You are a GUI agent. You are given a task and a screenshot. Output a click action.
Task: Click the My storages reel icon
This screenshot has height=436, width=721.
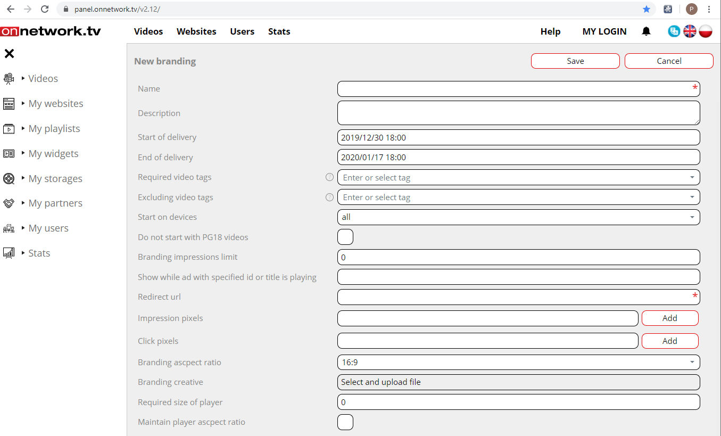point(9,178)
